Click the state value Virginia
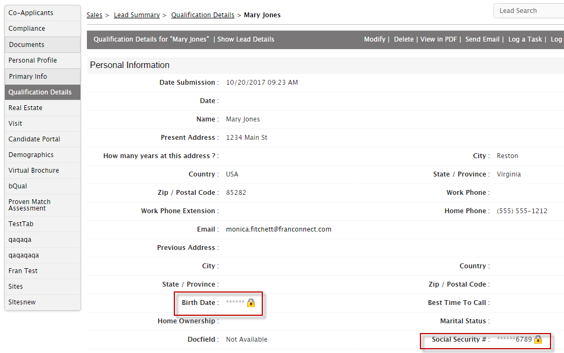The height and width of the screenshot is (353, 564). pyautogui.click(x=508, y=174)
